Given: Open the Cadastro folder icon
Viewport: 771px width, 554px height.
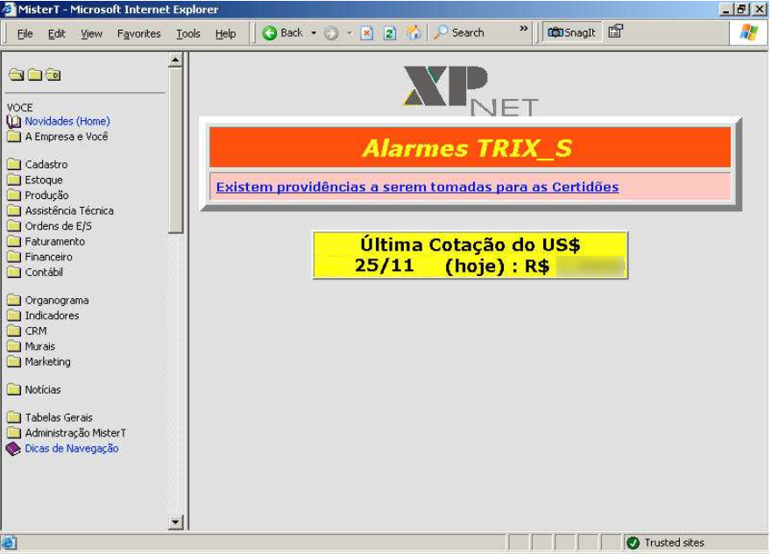Looking at the screenshot, I should 16,164.
